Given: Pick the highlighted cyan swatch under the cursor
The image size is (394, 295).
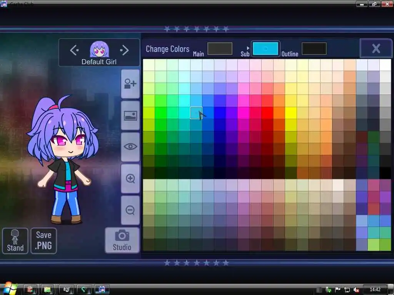Looking at the screenshot, I should (x=196, y=113).
